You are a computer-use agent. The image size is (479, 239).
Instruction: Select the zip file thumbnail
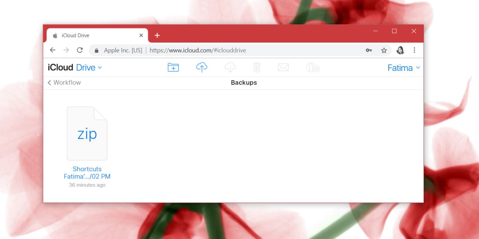(x=87, y=133)
